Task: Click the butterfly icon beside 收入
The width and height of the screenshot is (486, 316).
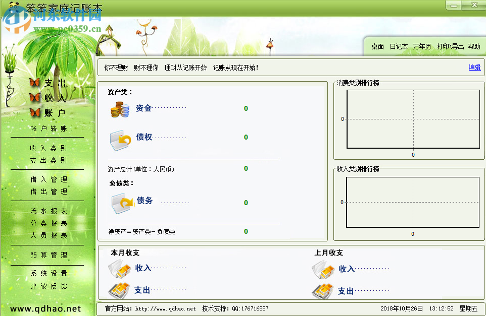Action: 34,97
